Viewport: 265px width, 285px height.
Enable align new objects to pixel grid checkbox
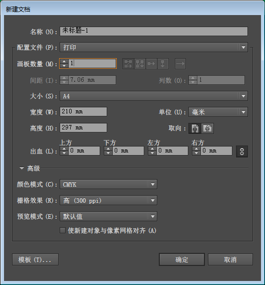coord(63,230)
